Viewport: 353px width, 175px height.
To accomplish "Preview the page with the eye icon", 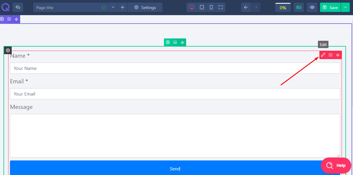I will [x=312, y=8].
